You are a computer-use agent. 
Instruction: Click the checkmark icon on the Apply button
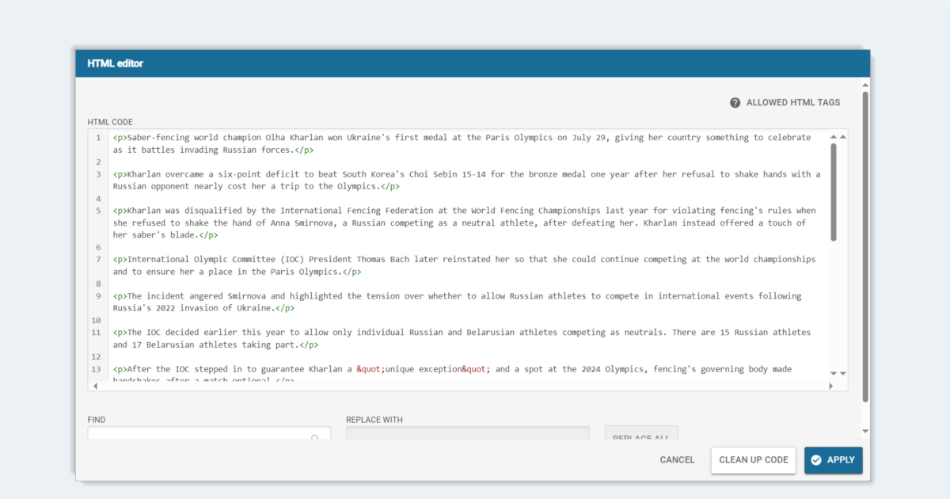[x=816, y=460]
